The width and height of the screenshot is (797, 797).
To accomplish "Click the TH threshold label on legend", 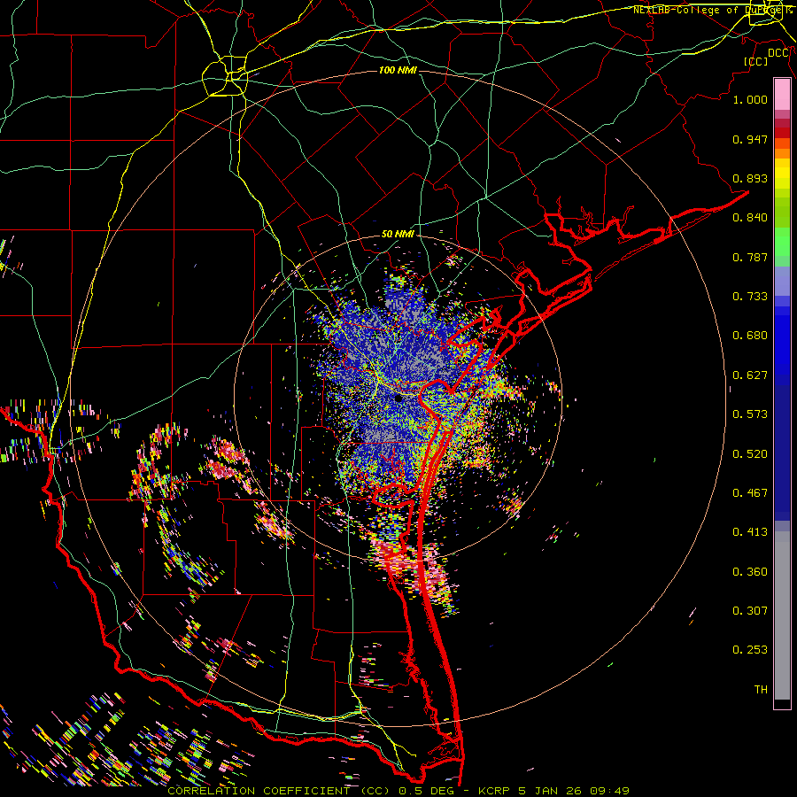I will pos(761,690).
